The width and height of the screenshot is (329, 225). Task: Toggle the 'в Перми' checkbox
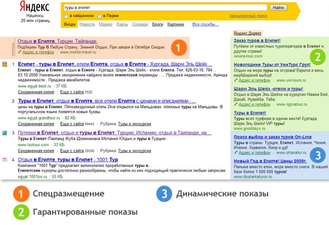coord(99,16)
